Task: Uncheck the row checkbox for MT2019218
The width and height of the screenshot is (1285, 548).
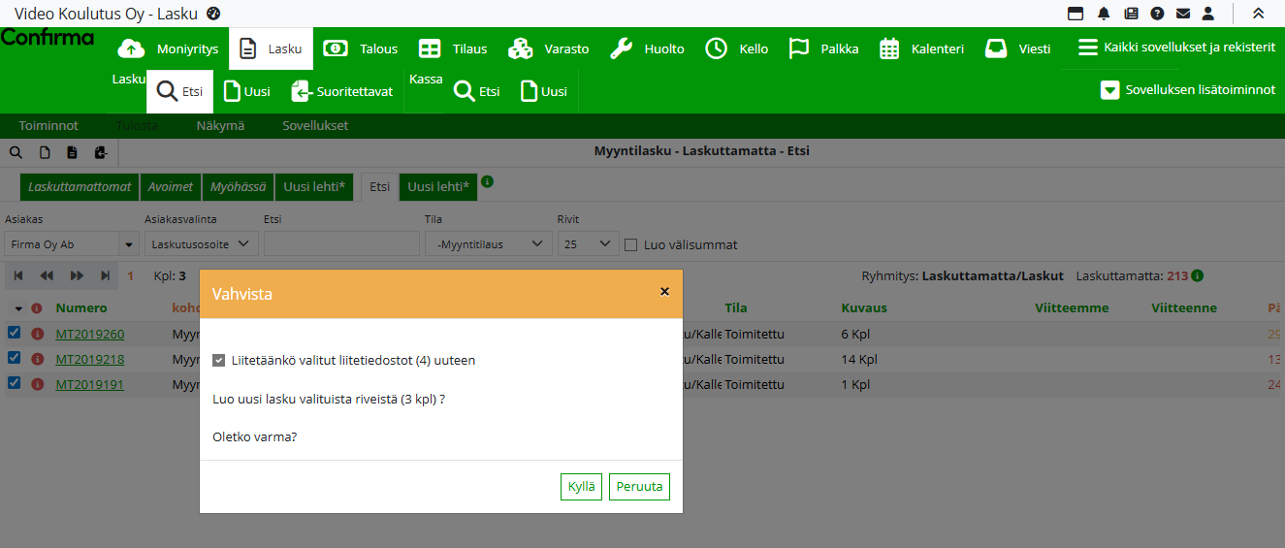Action: point(15,358)
